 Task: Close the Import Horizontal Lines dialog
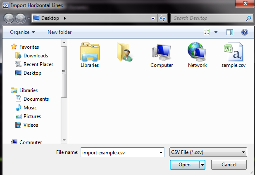point(245,3)
